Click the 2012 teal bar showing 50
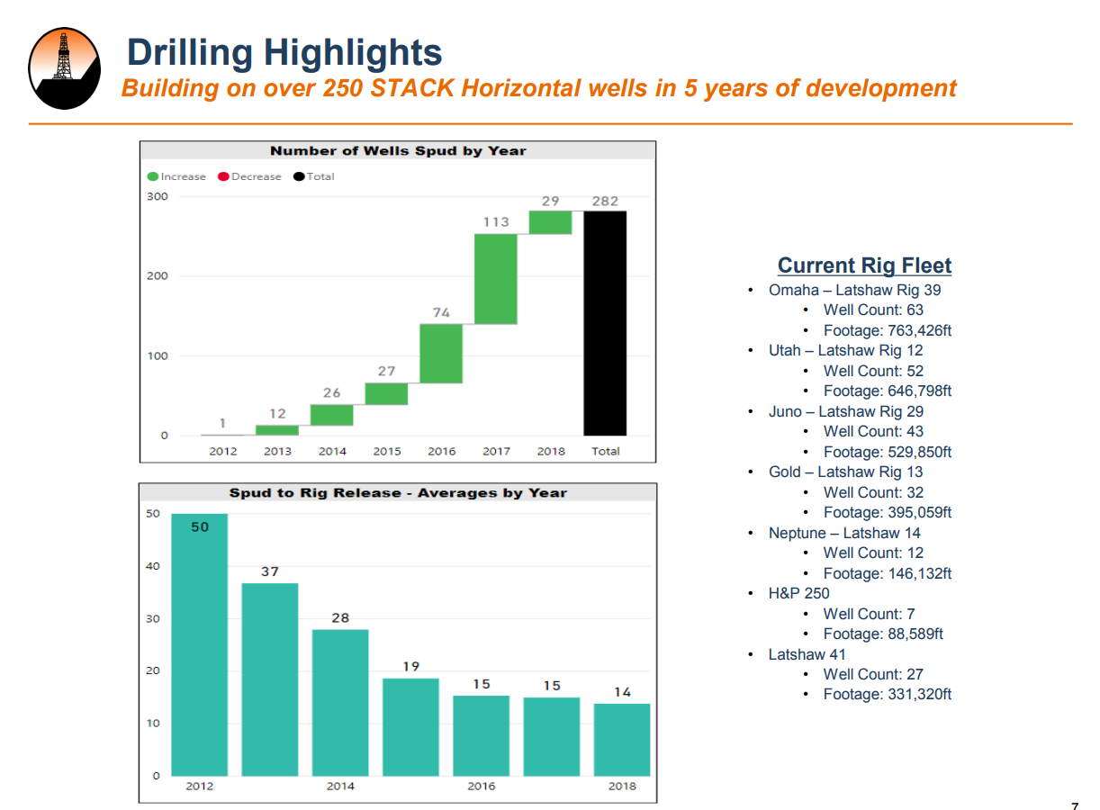The height and width of the screenshot is (810, 1100). pos(200,644)
